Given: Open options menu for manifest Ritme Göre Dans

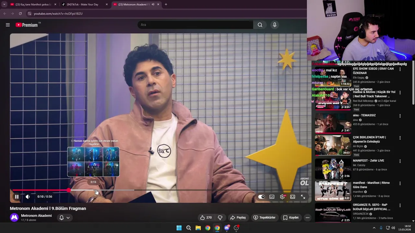Looking at the screenshot, I should coord(400,183).
